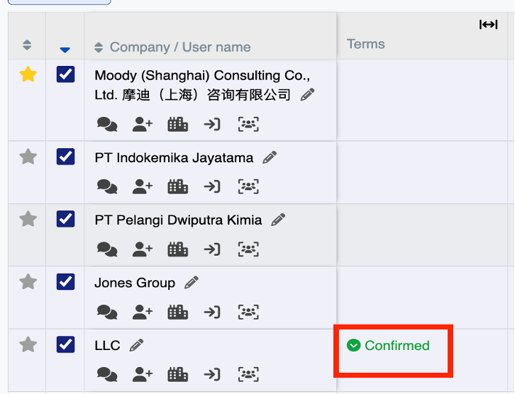Uncheck the Jones Group row checkbox

click(x=65, y=282)
